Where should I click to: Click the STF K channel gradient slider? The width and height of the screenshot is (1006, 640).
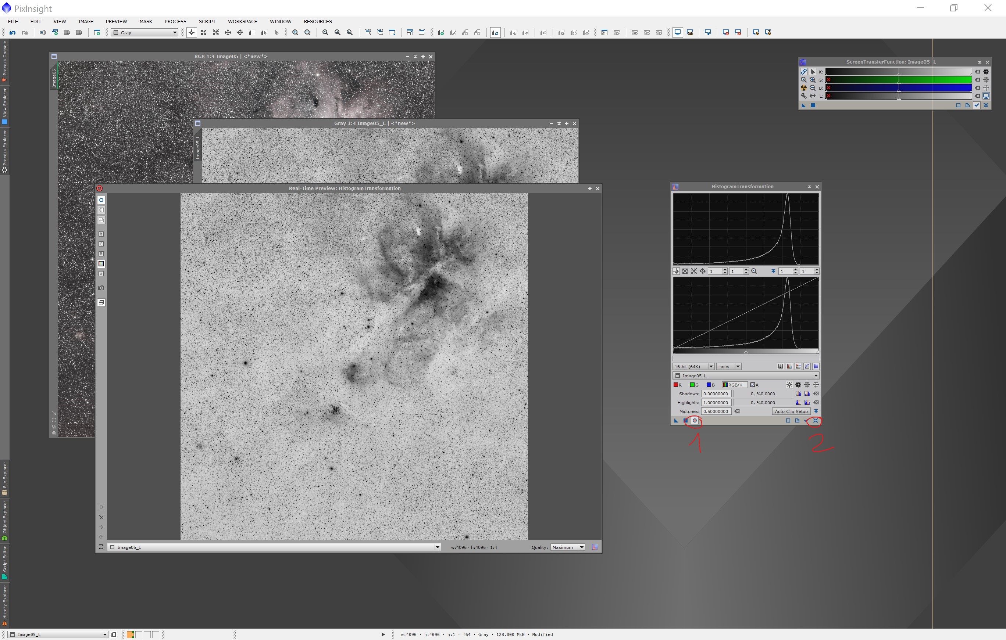point(899,72)
